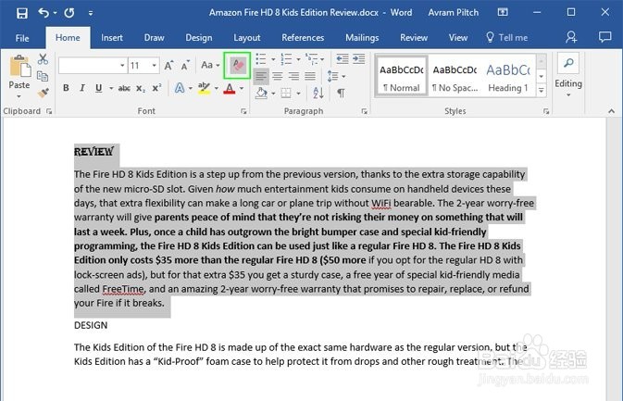
Task: Select the Format Painter brush
Action: (43, 93)
